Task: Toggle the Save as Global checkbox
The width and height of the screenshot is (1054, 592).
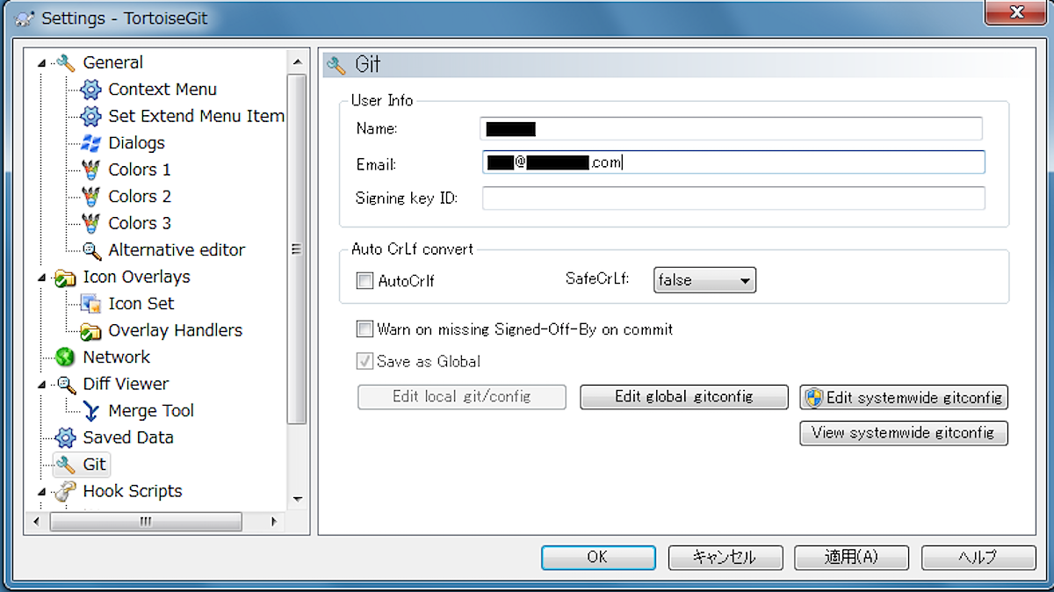Action: click(365, 361)
